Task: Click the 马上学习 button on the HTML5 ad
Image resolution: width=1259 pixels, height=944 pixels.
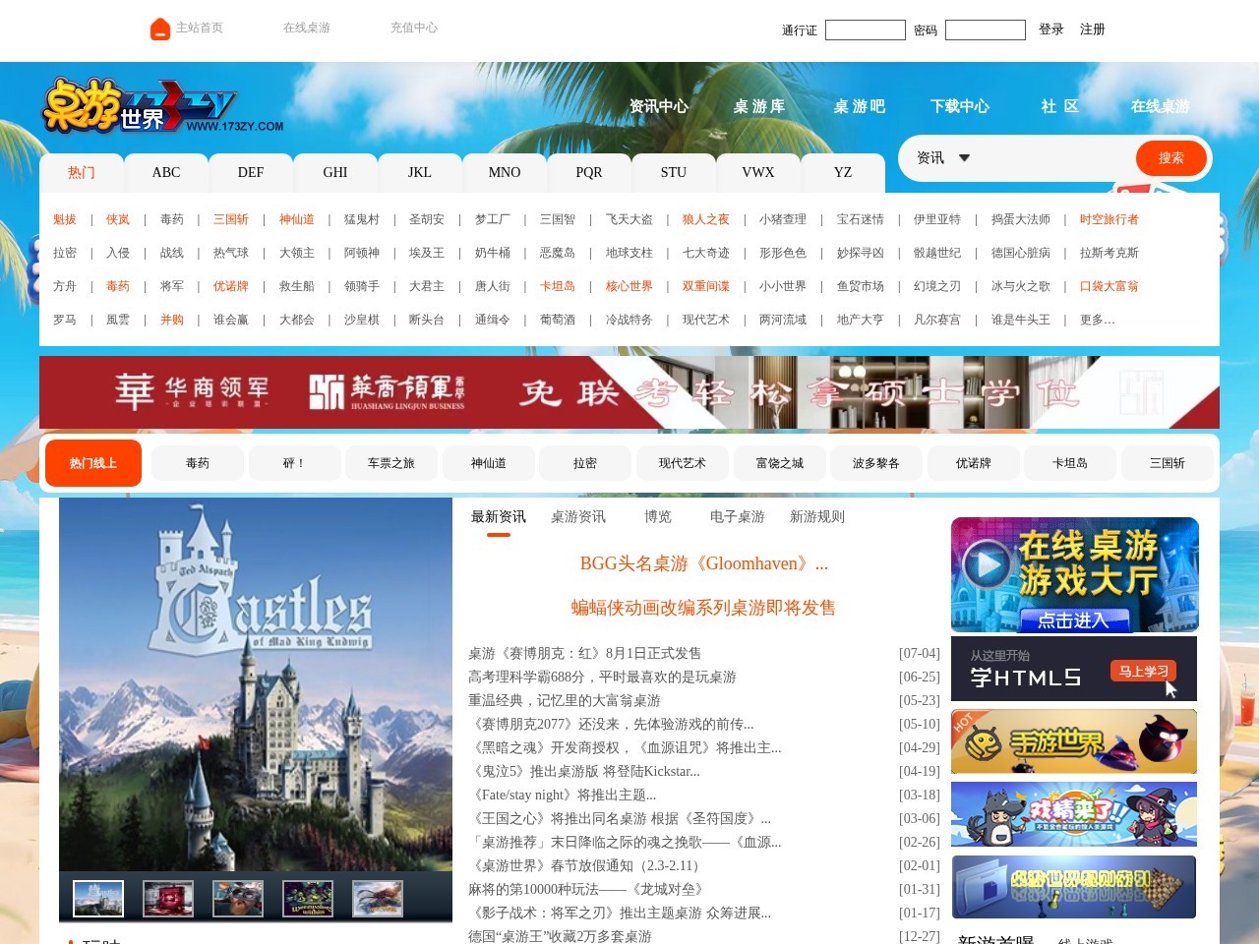Action: point(1144,672)
